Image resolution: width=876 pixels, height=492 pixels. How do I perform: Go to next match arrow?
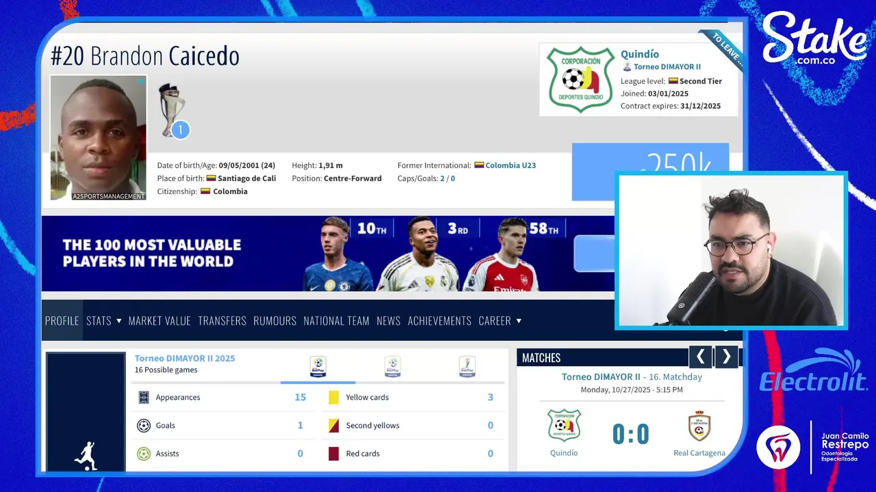click(726, 357)
